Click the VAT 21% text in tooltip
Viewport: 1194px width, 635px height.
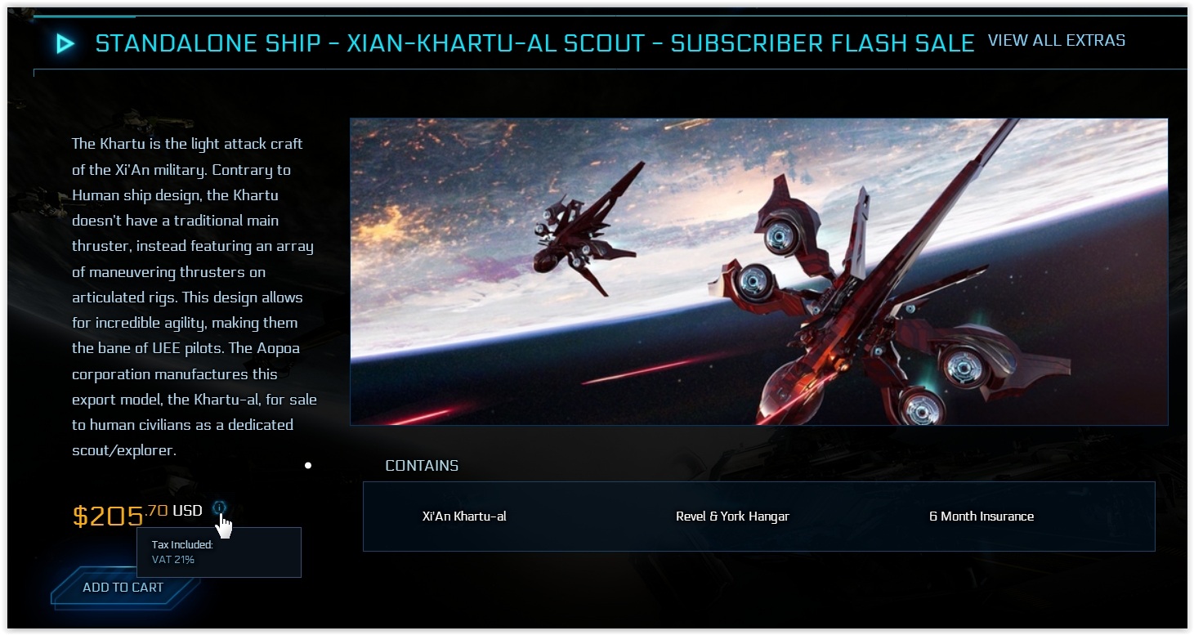click(173, 560)
